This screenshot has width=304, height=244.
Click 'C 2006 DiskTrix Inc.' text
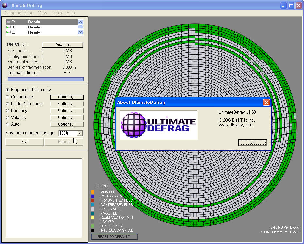[x=237, y=120]
